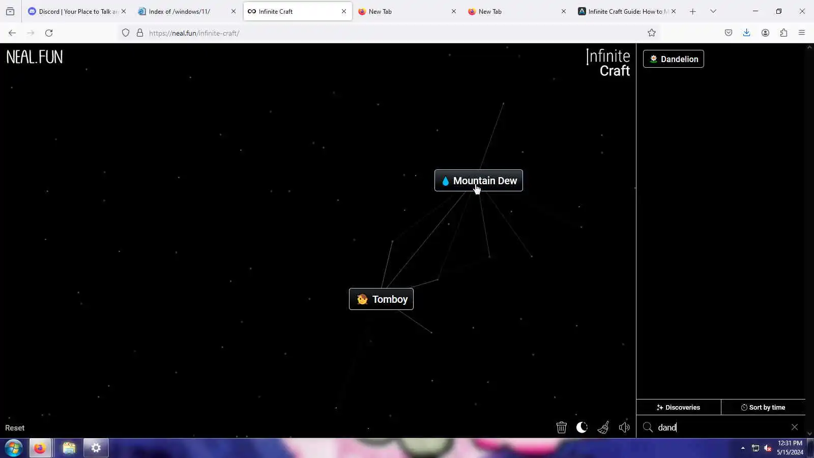Screen dimensions: 814x458
Task: Toggle the Discoveries filter
Action: (x=678, y=407)
